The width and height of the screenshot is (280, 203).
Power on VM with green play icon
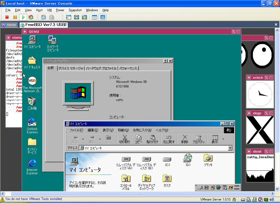[23, 17]
